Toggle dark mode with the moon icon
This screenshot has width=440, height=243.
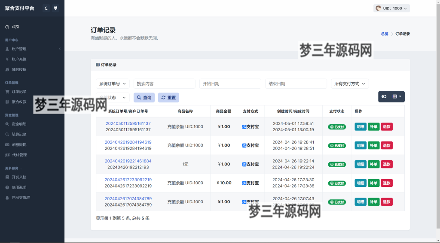(46, 8)
